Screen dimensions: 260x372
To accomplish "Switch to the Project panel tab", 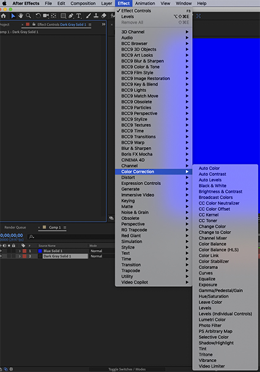I will pyautogui.click(x=5, y=25).
